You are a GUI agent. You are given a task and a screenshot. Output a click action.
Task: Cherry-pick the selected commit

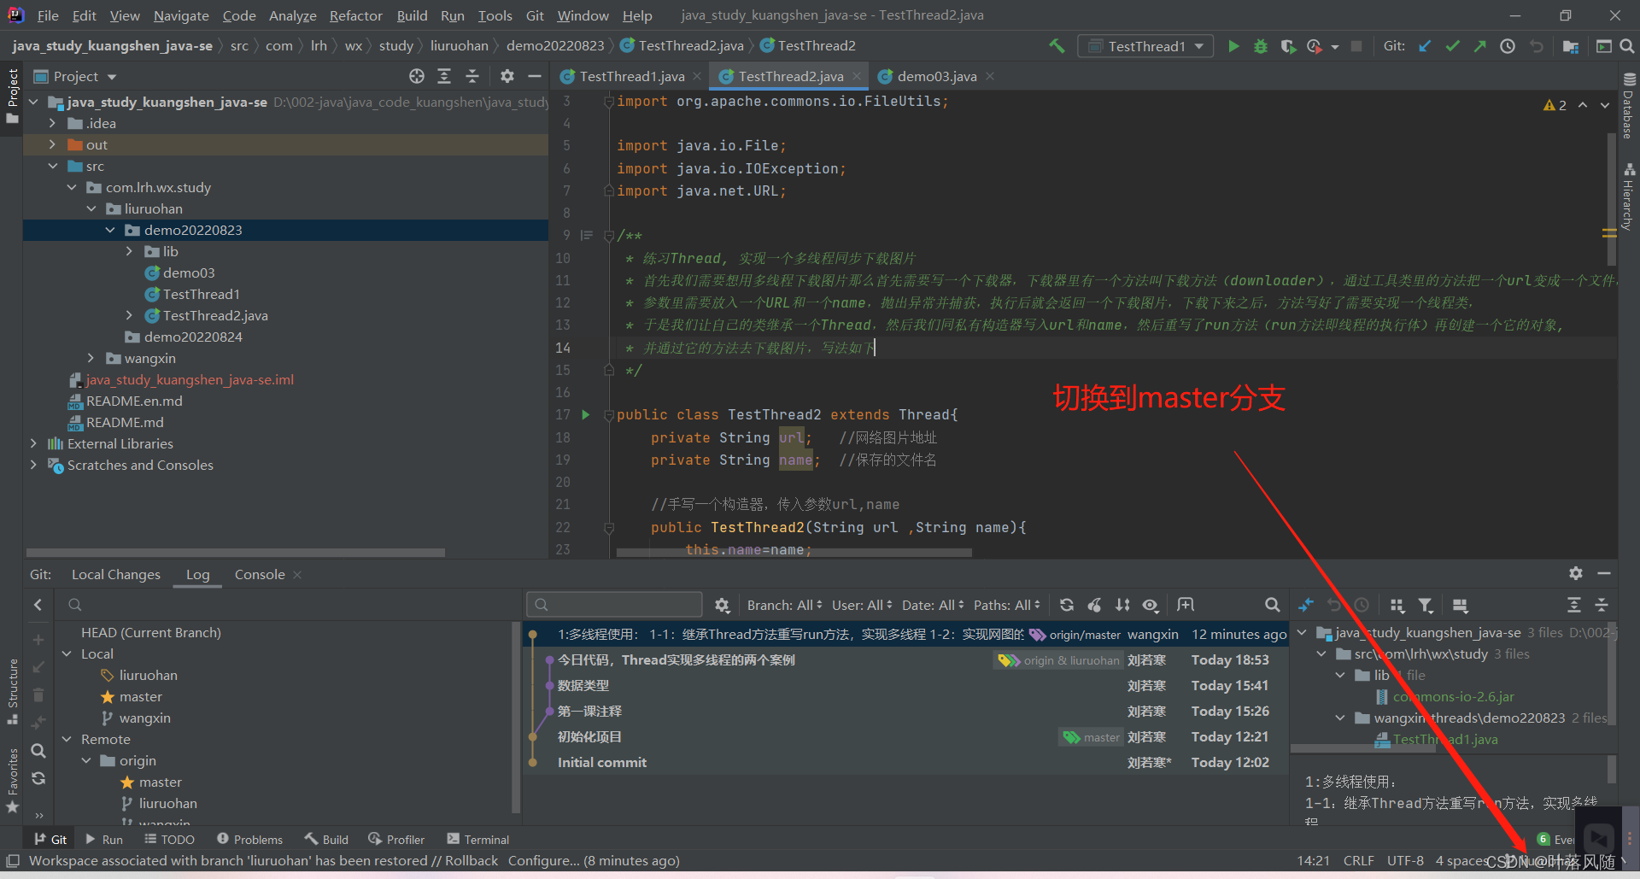pos(1095,605)
